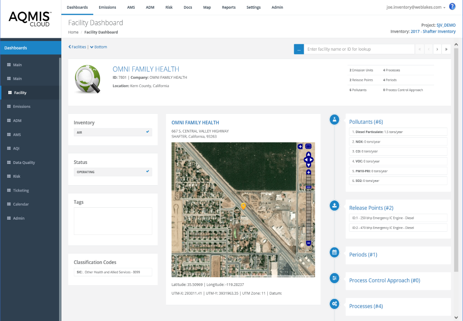The width and height of the screenshot is (463, 321).
Task: Click the map layer plus icon
Action: tap(300, 146)
